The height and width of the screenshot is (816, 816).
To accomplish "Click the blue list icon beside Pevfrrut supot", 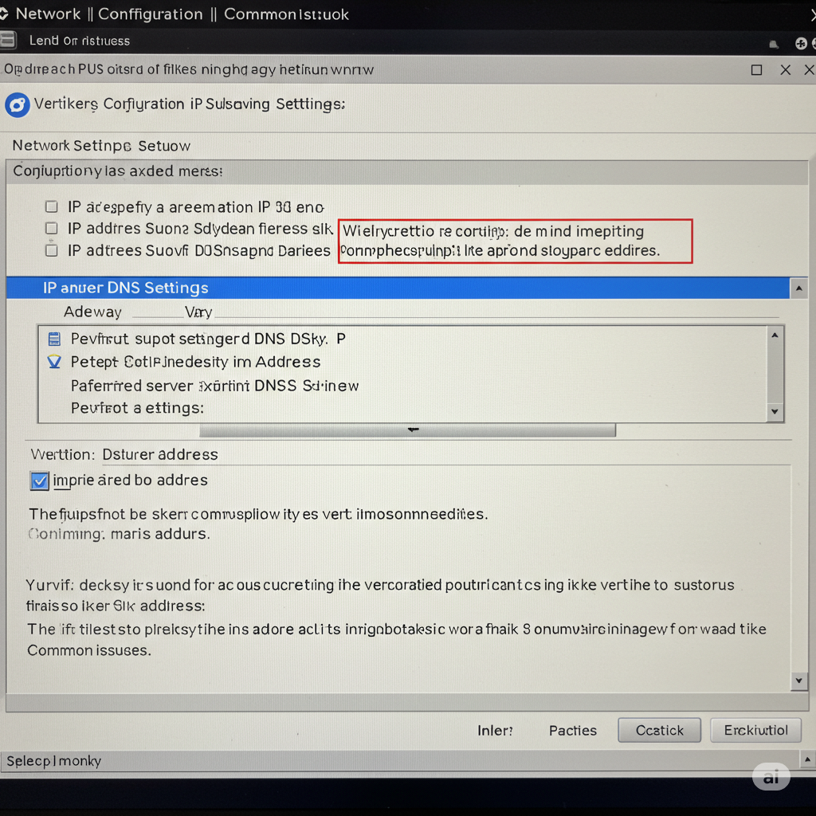I will point(54,339).
